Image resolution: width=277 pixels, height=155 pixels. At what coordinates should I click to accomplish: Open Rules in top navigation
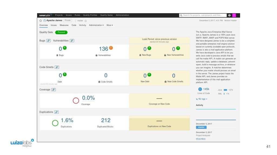point(77,15)
